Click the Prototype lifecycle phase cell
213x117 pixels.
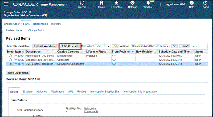coord(92,56)
